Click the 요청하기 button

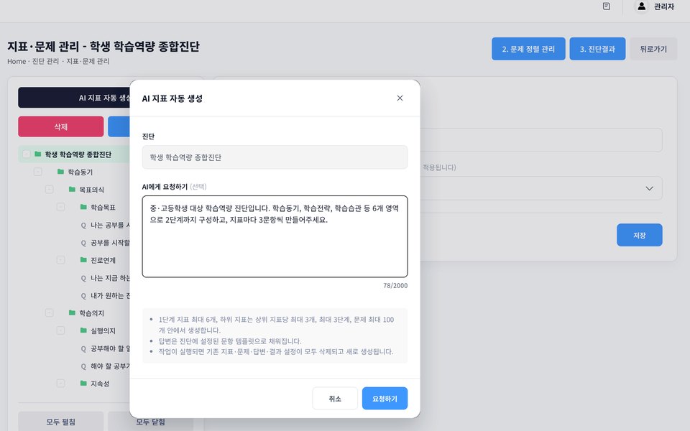[385, 399]
